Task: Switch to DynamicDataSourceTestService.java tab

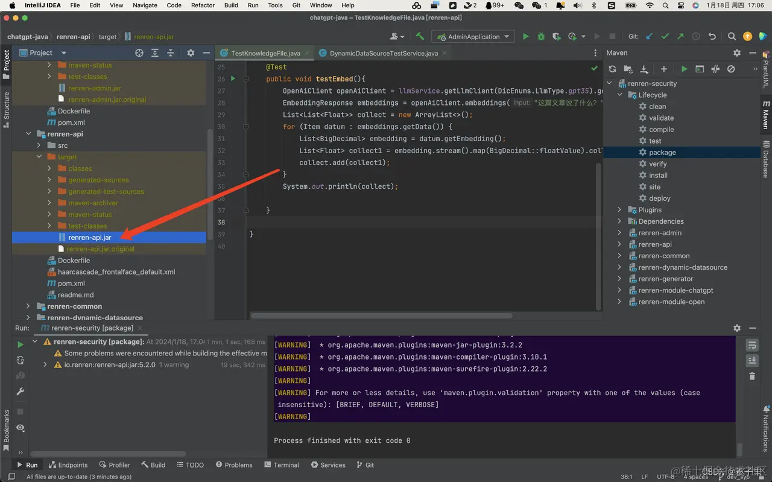Action: point(384,53)
